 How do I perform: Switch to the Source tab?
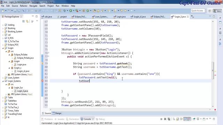point(46,113)
